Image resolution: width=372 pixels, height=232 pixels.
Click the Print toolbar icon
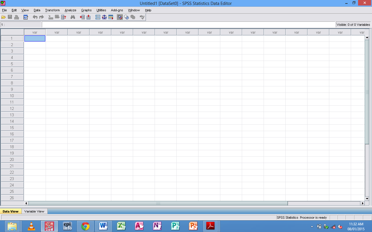tap(17, 17)
